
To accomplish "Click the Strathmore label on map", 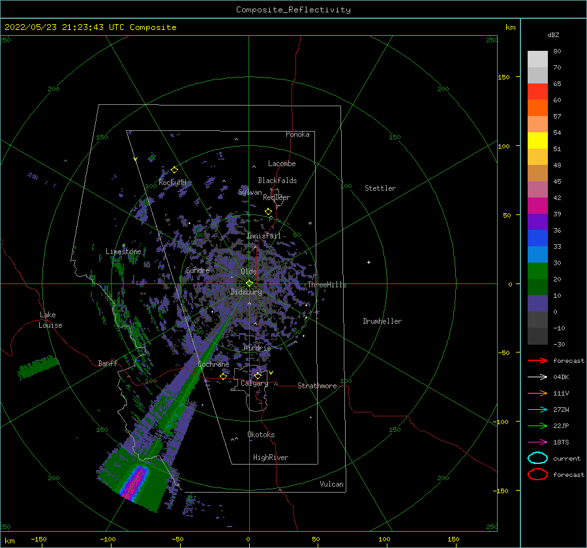I will [x=318, y=386].
